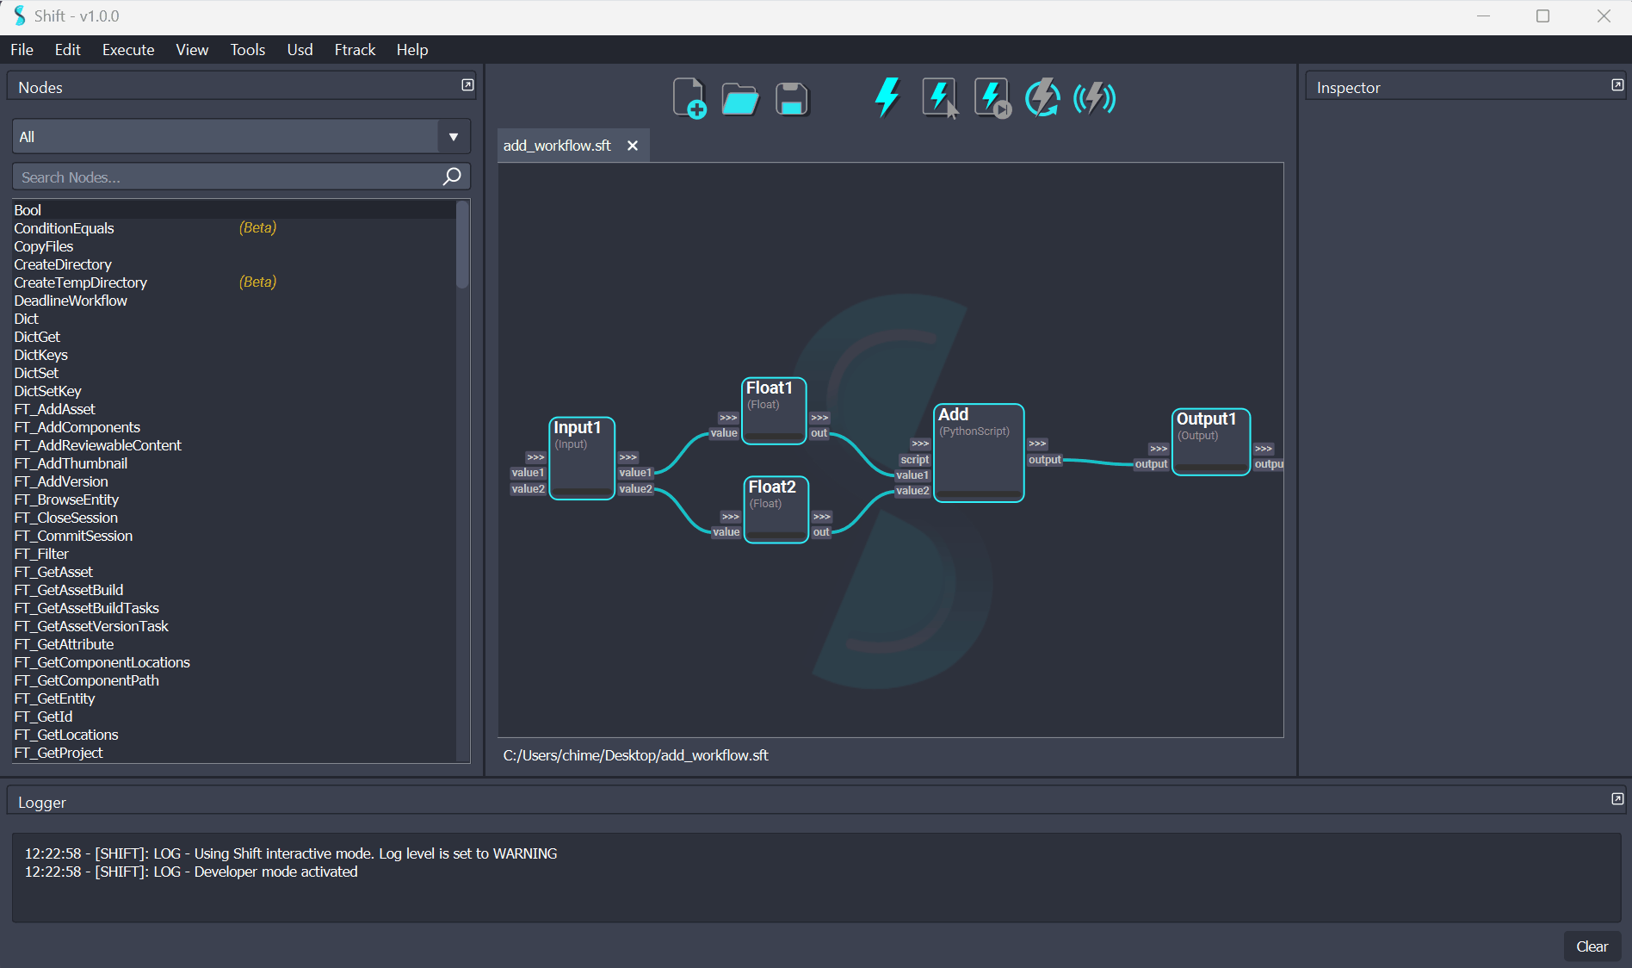Click the lightning refresh loop icon
1632x968 pixels.
click(1042, 97)
